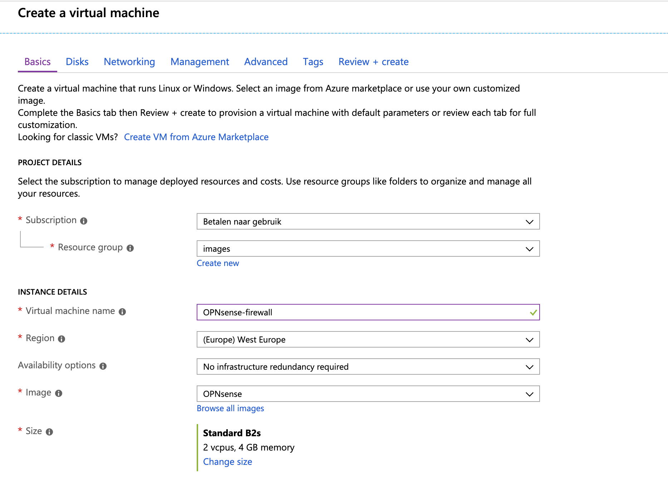Screen dimensions: 668x487
Task: Open the Networking tab
Action: click(129, 62)
